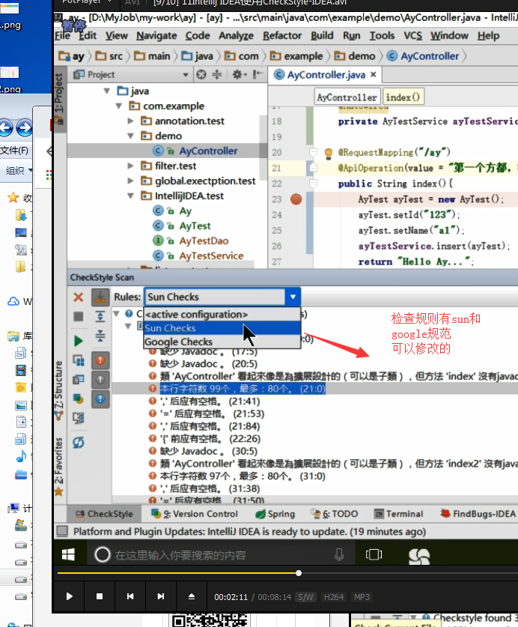This screenshot has height=627, width=518.
Task: Expand filter.test package
Action: 130,166
